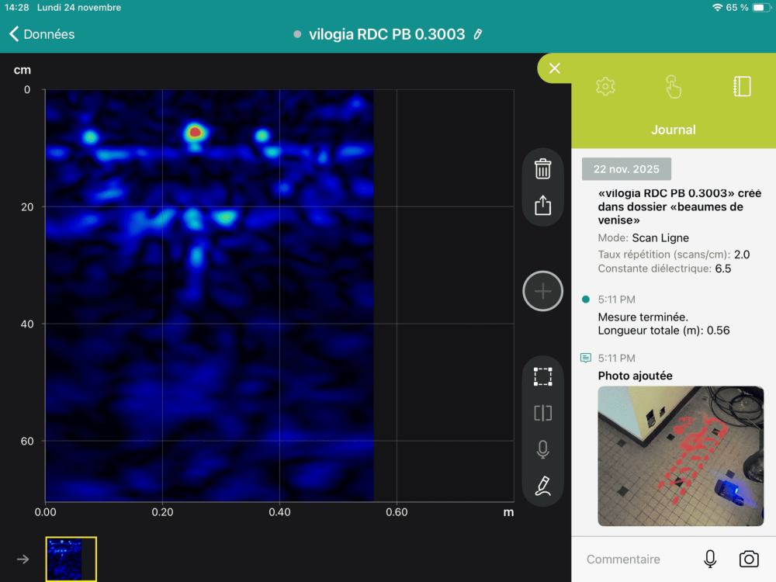Edit file name with pencil icon
This screenshot has height=582, width=776.
tap(478, 34)
